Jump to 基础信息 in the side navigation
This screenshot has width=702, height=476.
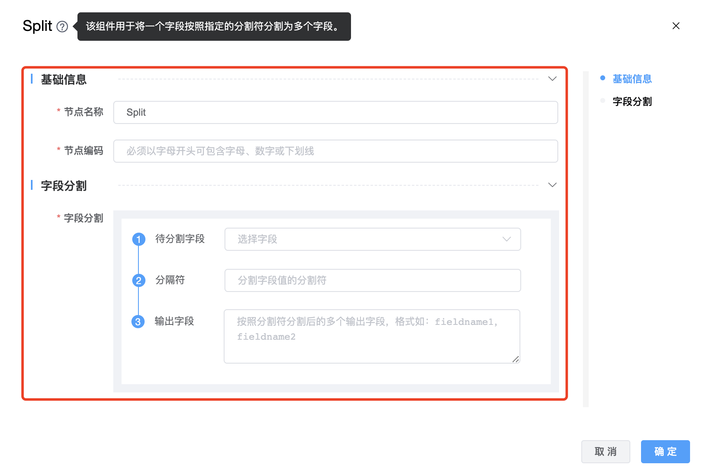click(632, 79)
